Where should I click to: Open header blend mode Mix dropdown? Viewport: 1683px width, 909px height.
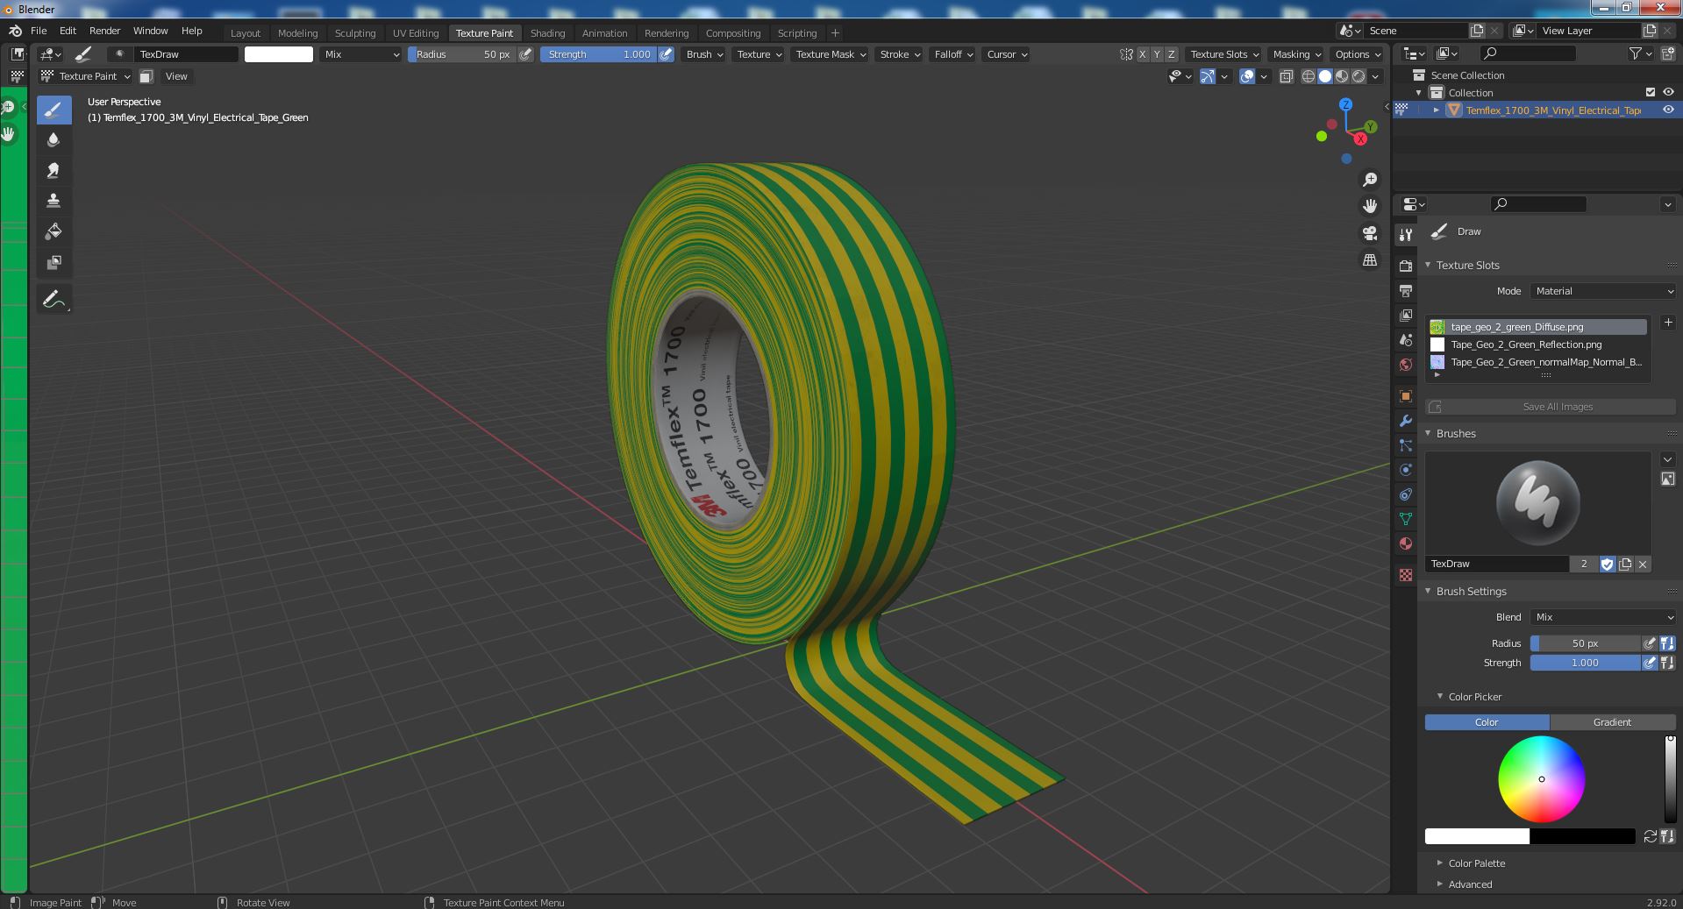pos(360,54)
